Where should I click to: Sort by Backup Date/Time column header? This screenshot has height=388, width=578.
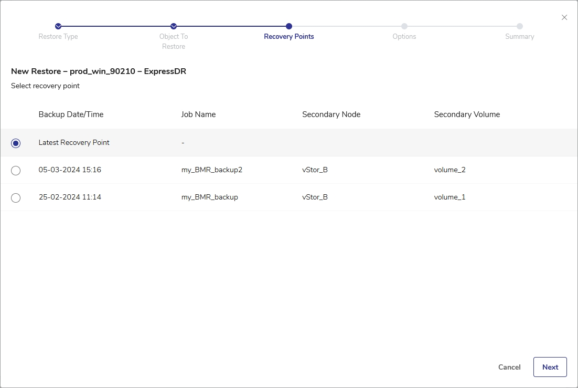tap(71, 114)
